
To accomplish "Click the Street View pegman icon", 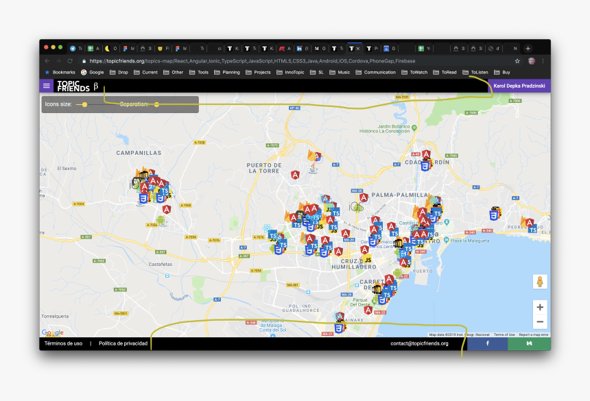I will [x=540, y=282].
